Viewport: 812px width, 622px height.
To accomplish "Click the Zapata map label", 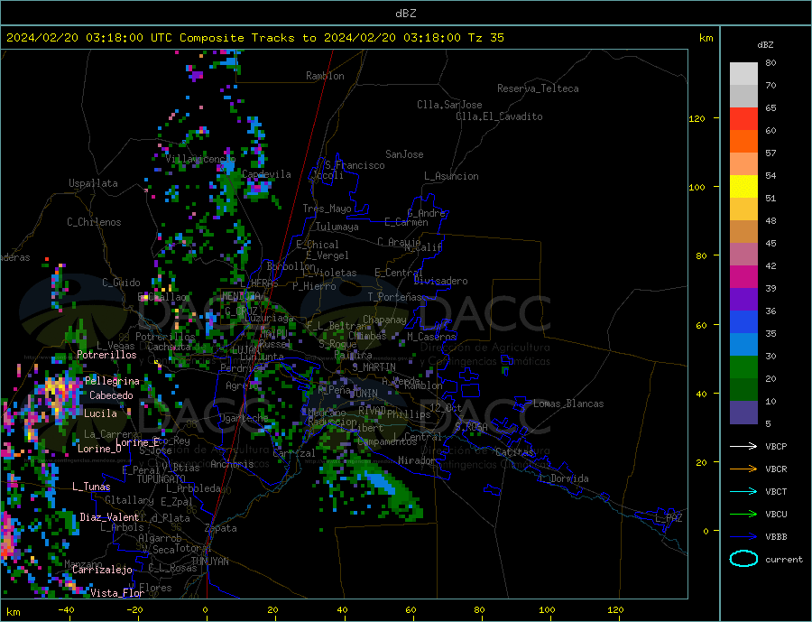I will (x=221, y=529).
